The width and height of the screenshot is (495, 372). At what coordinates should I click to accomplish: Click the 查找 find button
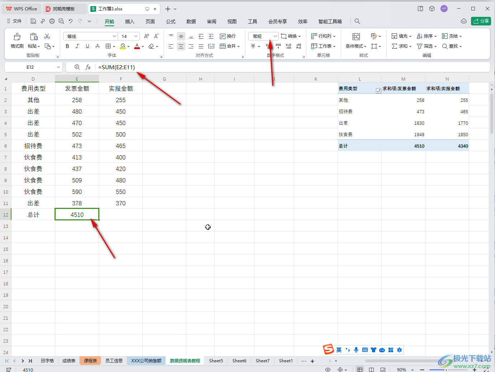[452, 46]
